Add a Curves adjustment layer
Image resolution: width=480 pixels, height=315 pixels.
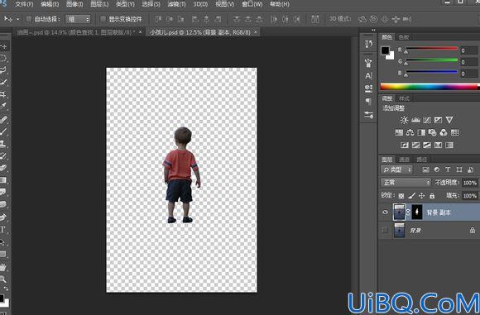click(x=427, y=120)
